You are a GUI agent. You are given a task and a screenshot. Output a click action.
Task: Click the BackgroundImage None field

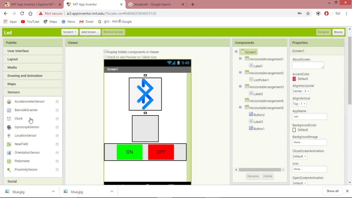(x=309, y=142)
